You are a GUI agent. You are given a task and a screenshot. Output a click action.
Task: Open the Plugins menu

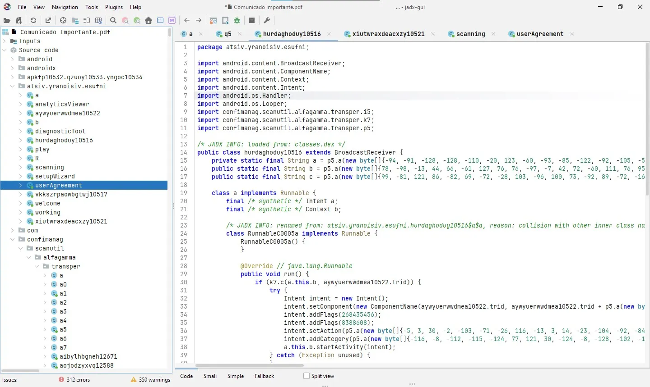click(114, 7)
